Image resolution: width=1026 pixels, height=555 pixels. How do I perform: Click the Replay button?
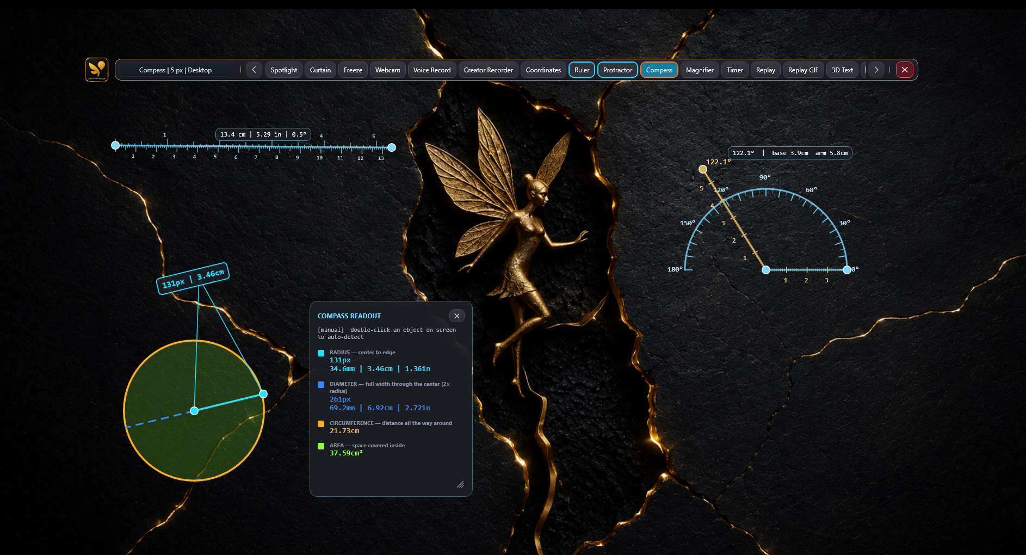[x=765, y=70]
